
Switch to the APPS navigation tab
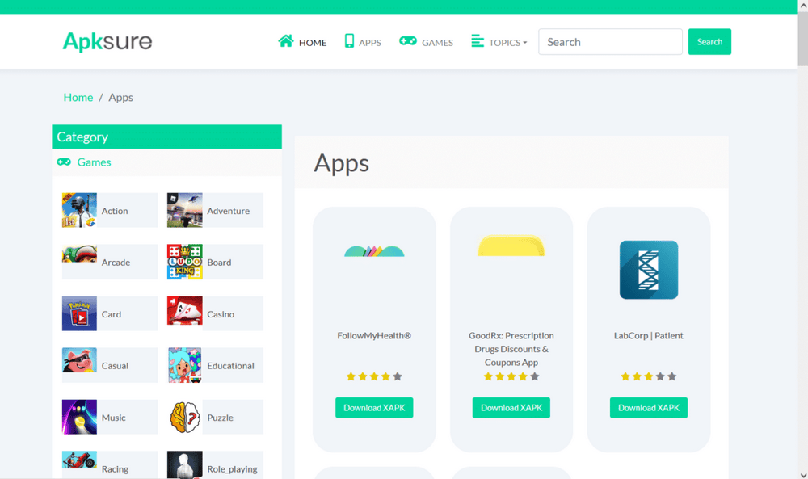click(x=362, y=41)
